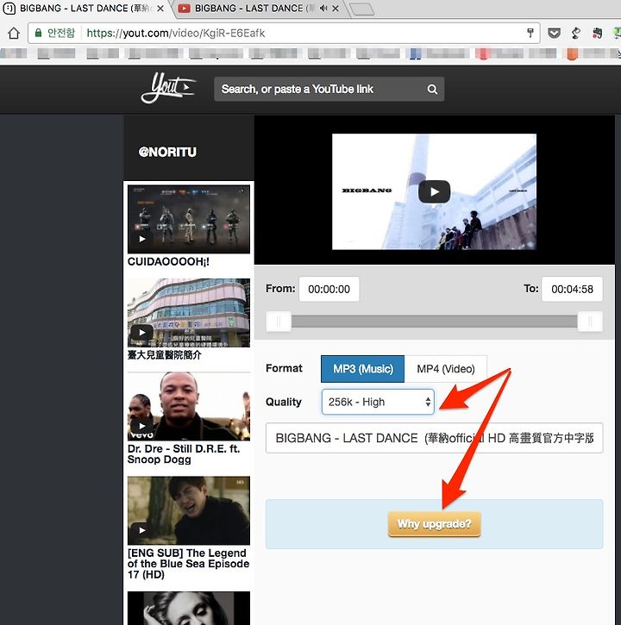621x625 pixels.
Task: Click the video title text field
Action: pyautogui.click(x=435, y=438)
